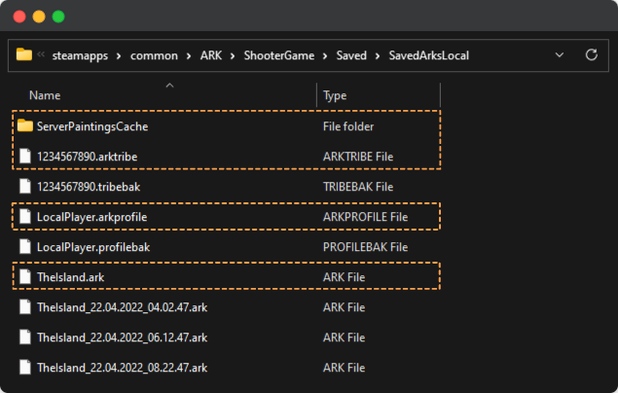Refresh the SavedArksLocal folder view
Viewport: 618px width, 393px height.
coord(591,54)
